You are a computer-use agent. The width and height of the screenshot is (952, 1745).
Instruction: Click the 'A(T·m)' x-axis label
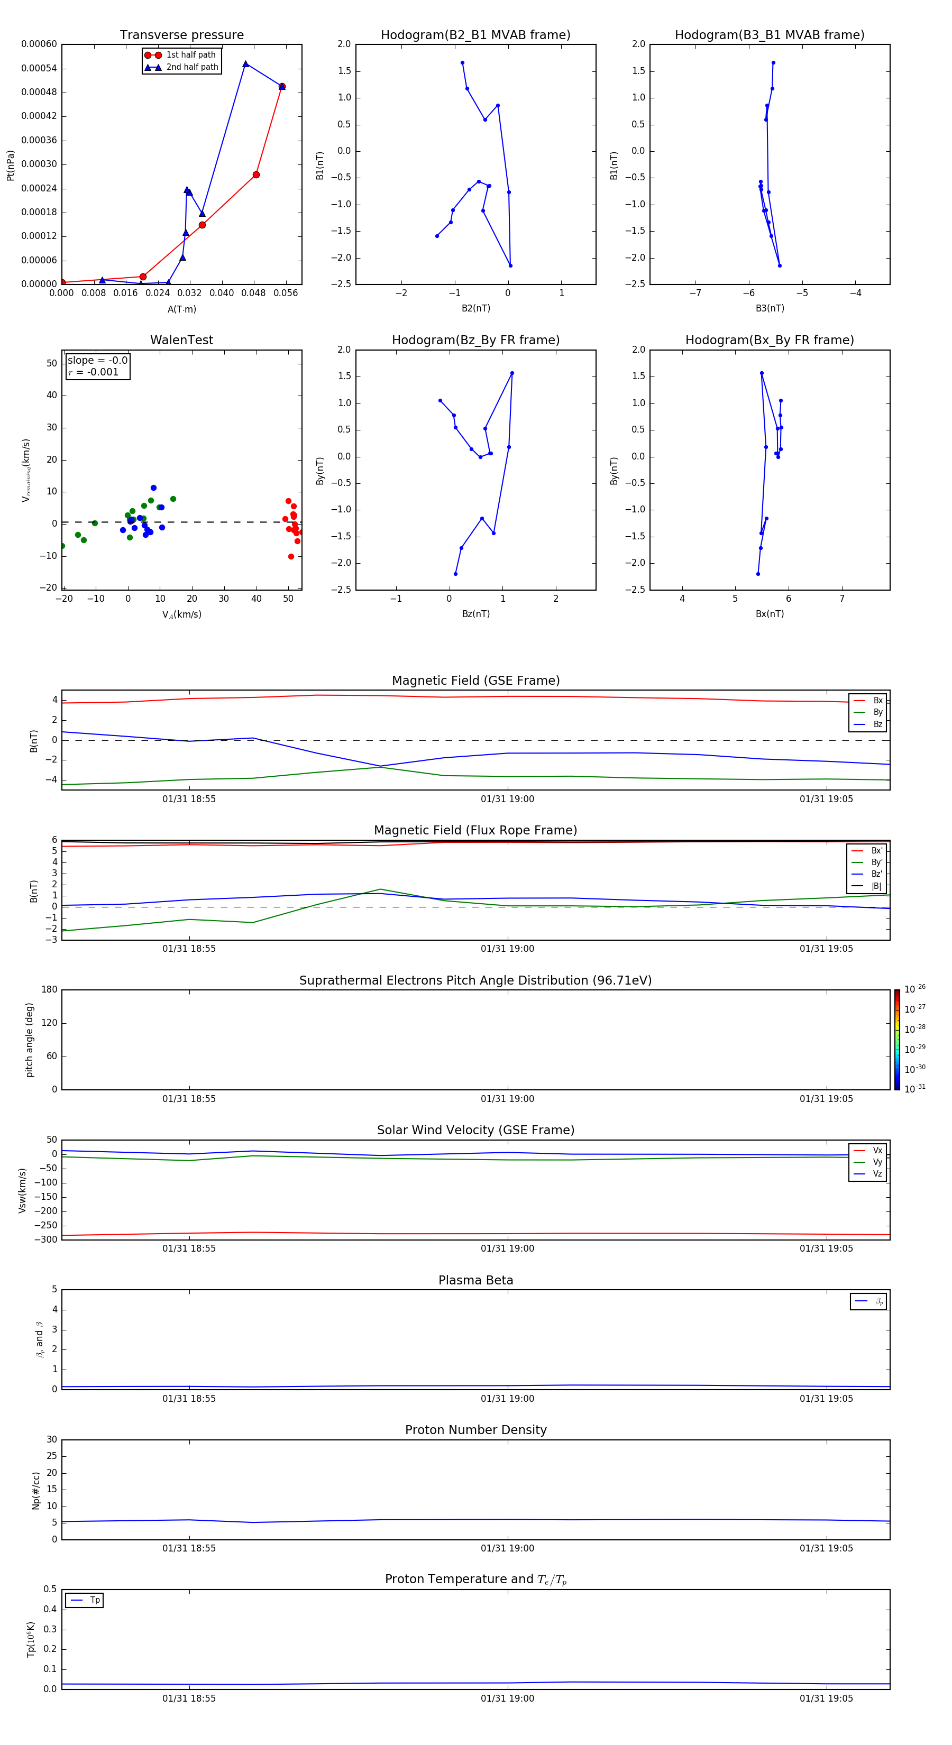coord(181,309)
